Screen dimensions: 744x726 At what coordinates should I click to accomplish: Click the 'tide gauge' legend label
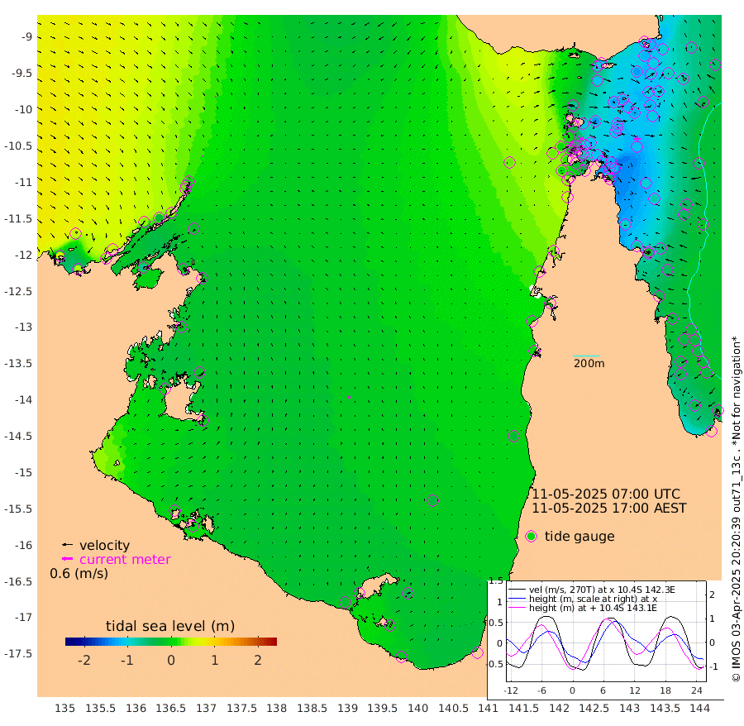click(579, 536)
